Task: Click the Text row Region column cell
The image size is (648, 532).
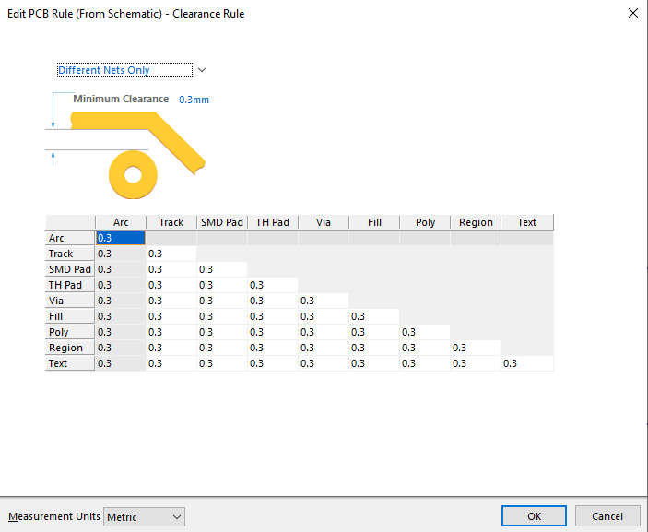Action: coord(476,363)
